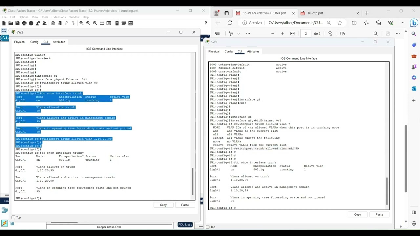Screen dimensions: 420x236
Task: Click the PDF page number input field
Action: click(306, 33)
